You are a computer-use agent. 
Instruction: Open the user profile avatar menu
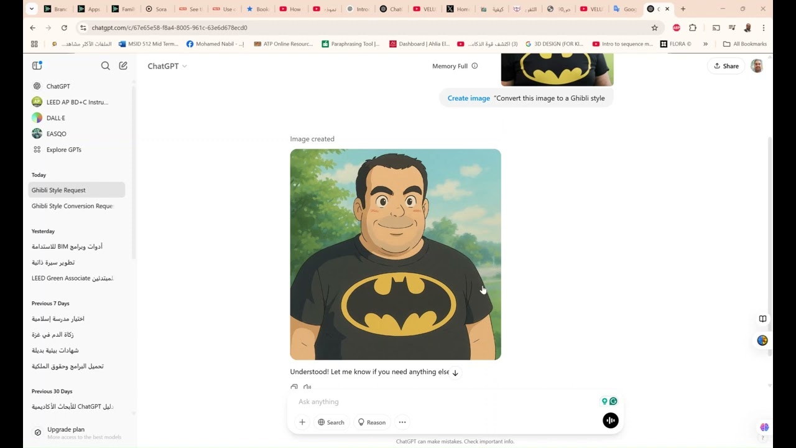point(757,66)
